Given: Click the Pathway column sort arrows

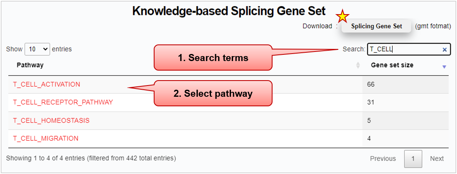Looking at the screenshot, I should (x=358, y=66).
